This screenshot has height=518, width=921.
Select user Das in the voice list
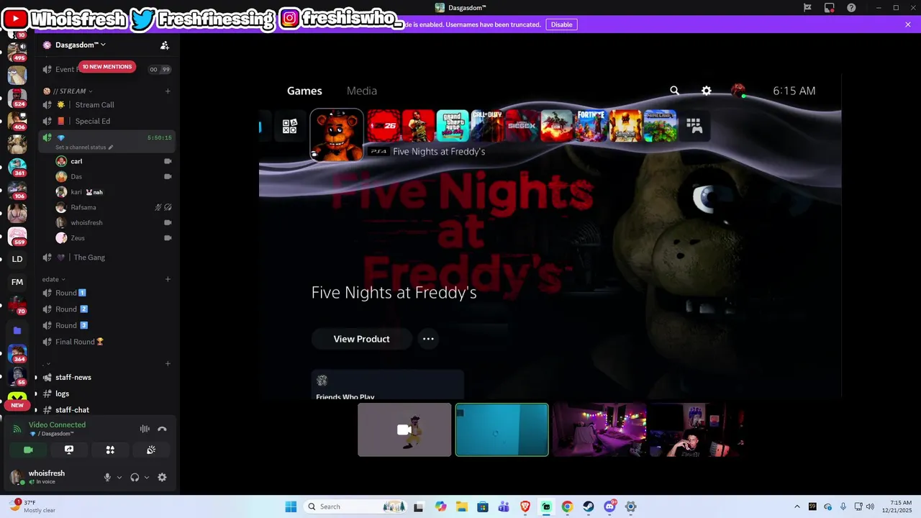[x=76, y=177]
